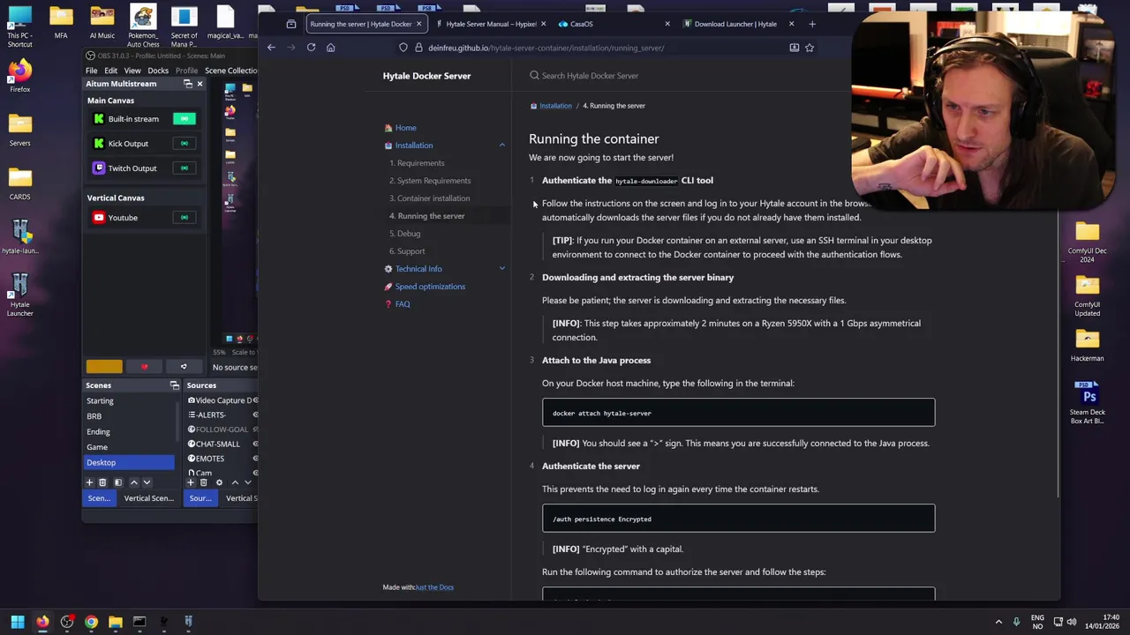
Task: Open the 5. Debug page
Action: [405, 234]
